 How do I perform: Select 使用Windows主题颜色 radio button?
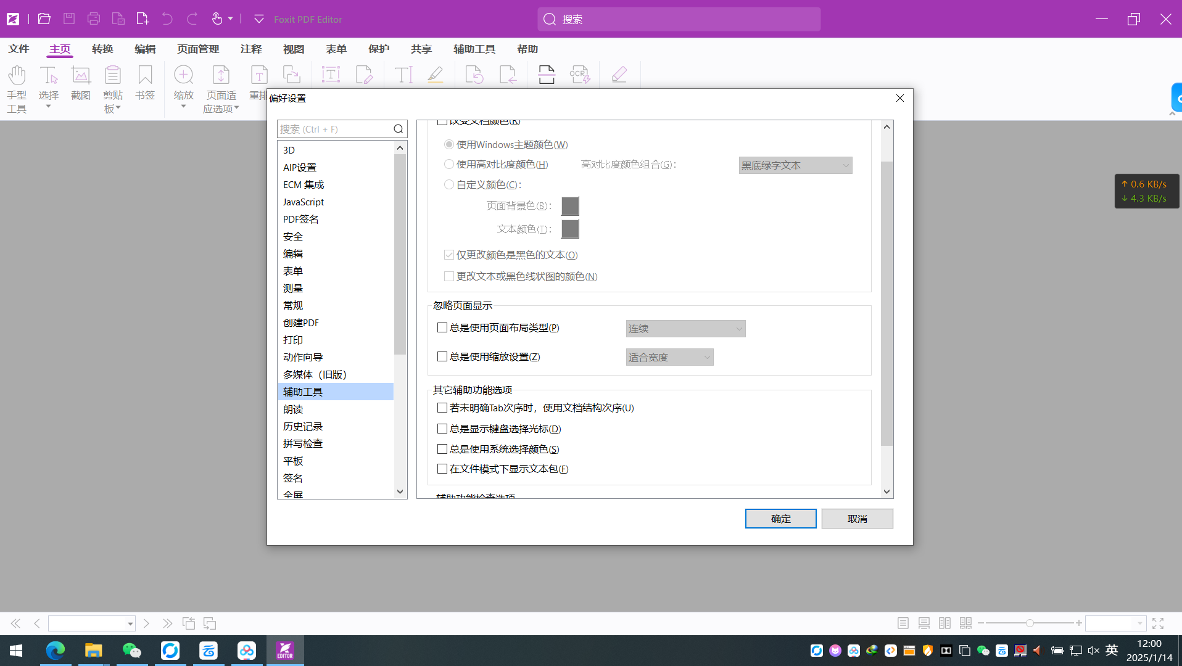[449, 144]
